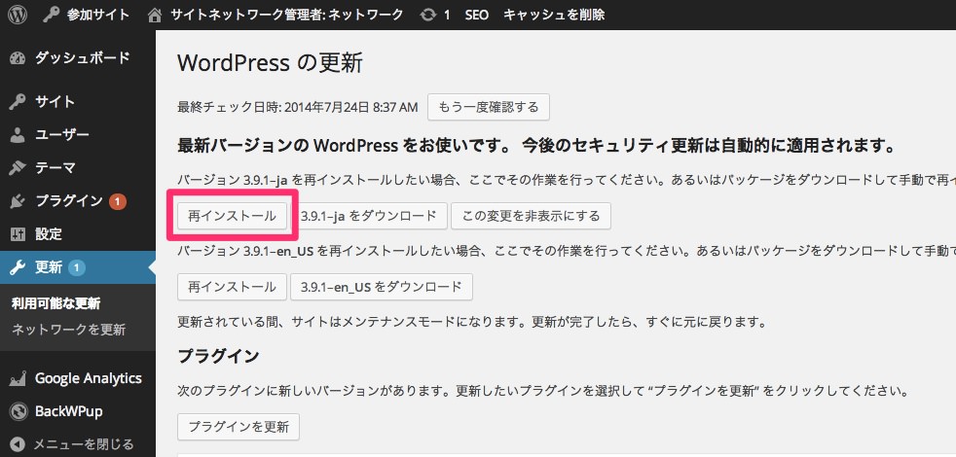Click the WordPress の更新 heading
956x457 pixels.
click(270, 63)
